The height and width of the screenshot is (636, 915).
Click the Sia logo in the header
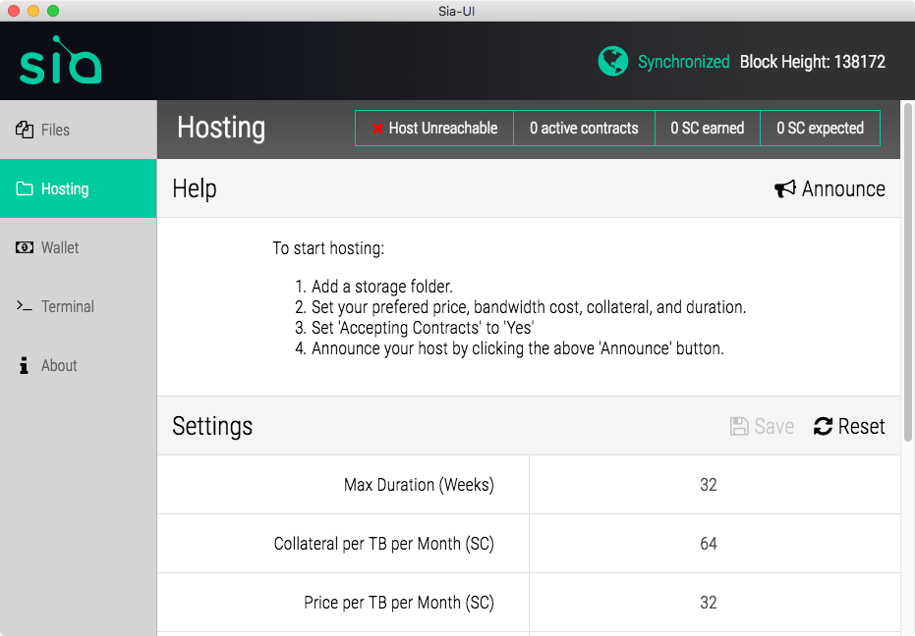pyautogui.click(x=60, y=60)
